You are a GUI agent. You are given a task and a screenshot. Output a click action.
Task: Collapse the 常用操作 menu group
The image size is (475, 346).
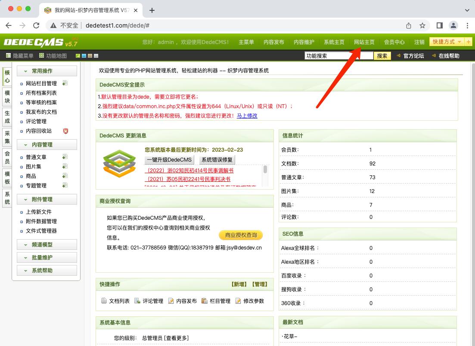click(x=47, y=71)
